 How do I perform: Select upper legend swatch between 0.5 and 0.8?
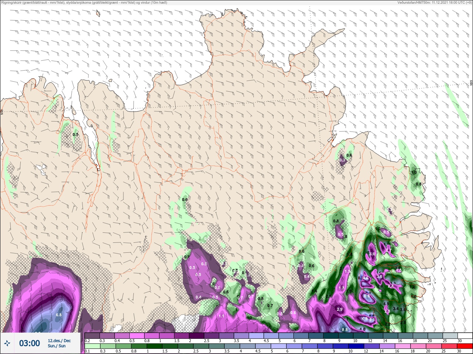pos(137,336)
